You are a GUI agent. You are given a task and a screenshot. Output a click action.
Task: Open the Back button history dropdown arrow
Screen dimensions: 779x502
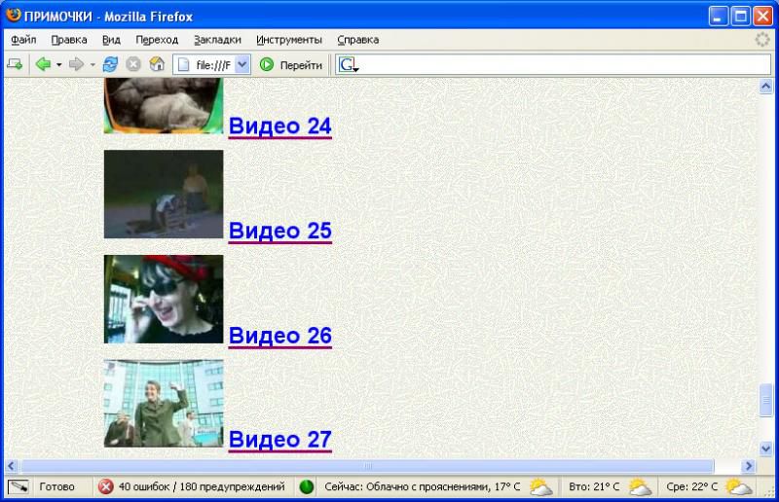[58, 64]
